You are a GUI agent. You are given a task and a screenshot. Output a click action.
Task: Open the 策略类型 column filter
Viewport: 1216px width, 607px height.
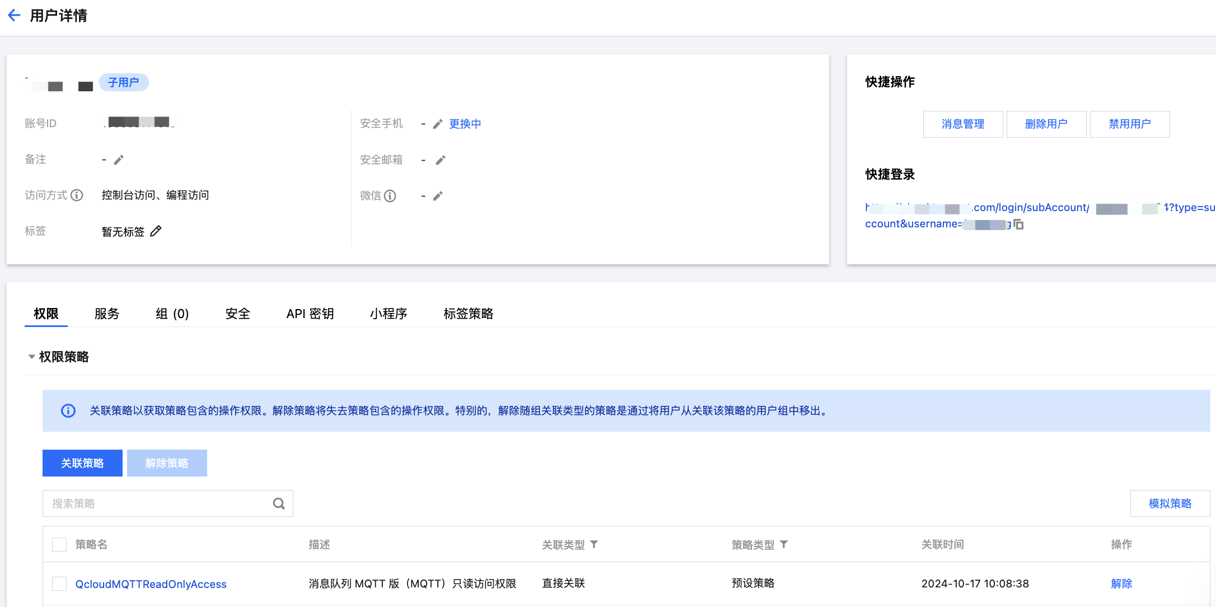[x=784, y=544]
